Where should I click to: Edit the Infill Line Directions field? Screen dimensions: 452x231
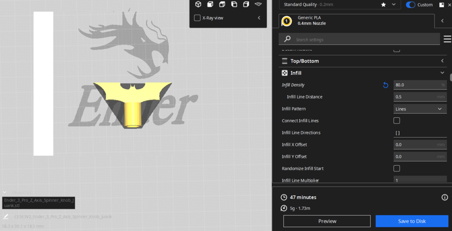point(420,133)
